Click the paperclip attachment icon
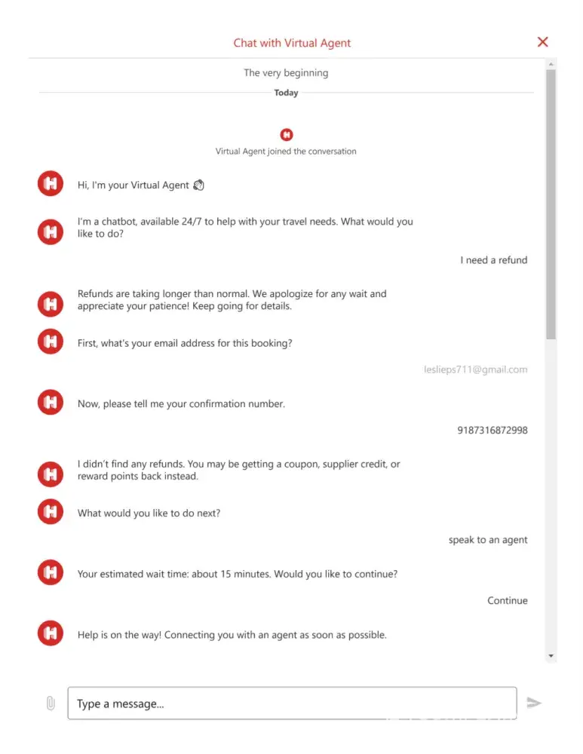This screenshot has height=754, width=583. 51,703
